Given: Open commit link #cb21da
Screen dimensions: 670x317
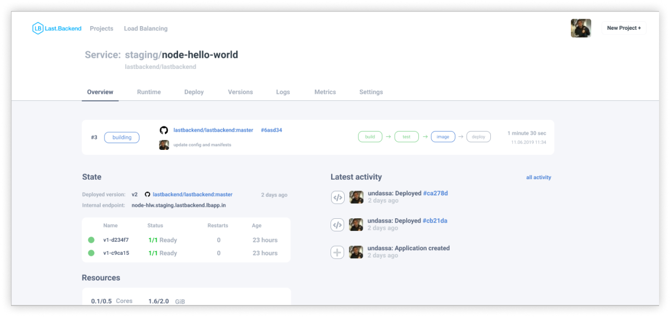Looking at the screenshot, I should click(x=435, y=221).
